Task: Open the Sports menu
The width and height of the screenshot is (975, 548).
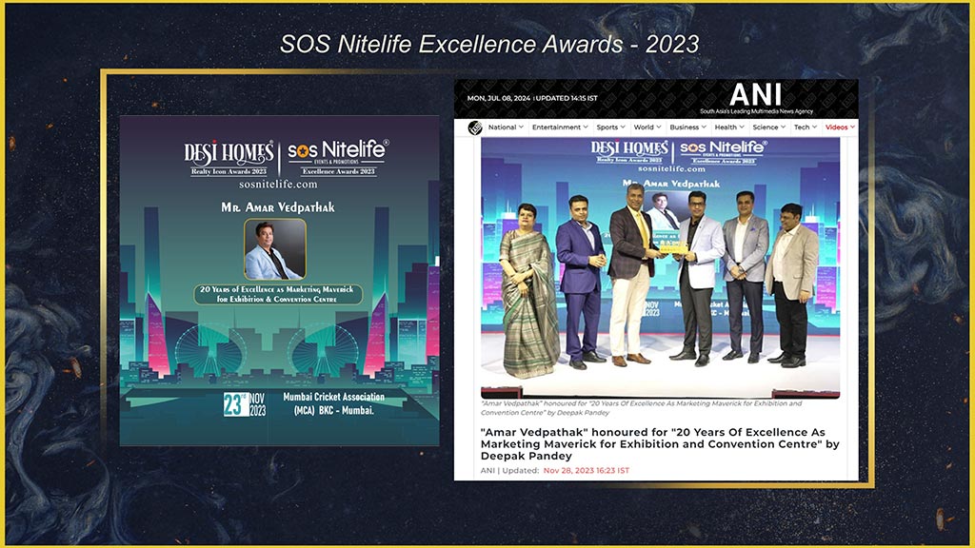Action: (610, 127)
